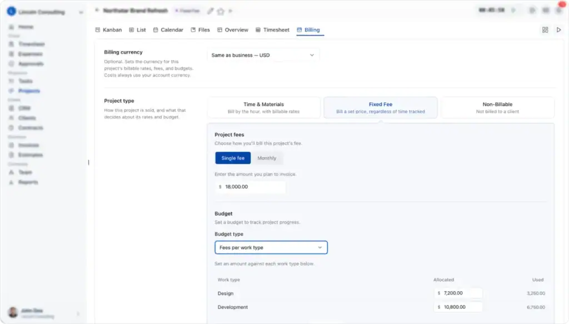569x324 pixels.
Task: Click the 18,000.00 fee amount field
Action: 250,187
